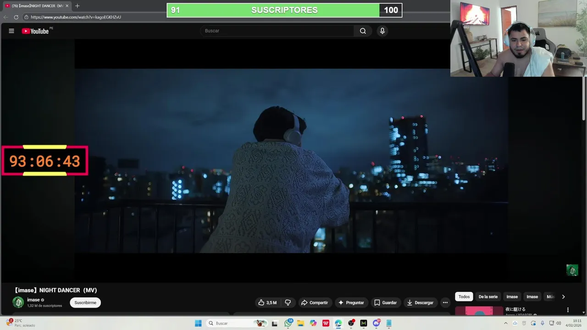Screen dimensions: 587x330
Task: Download video with Descargar button
Action: pyautogui.click(x=420, y=302)
